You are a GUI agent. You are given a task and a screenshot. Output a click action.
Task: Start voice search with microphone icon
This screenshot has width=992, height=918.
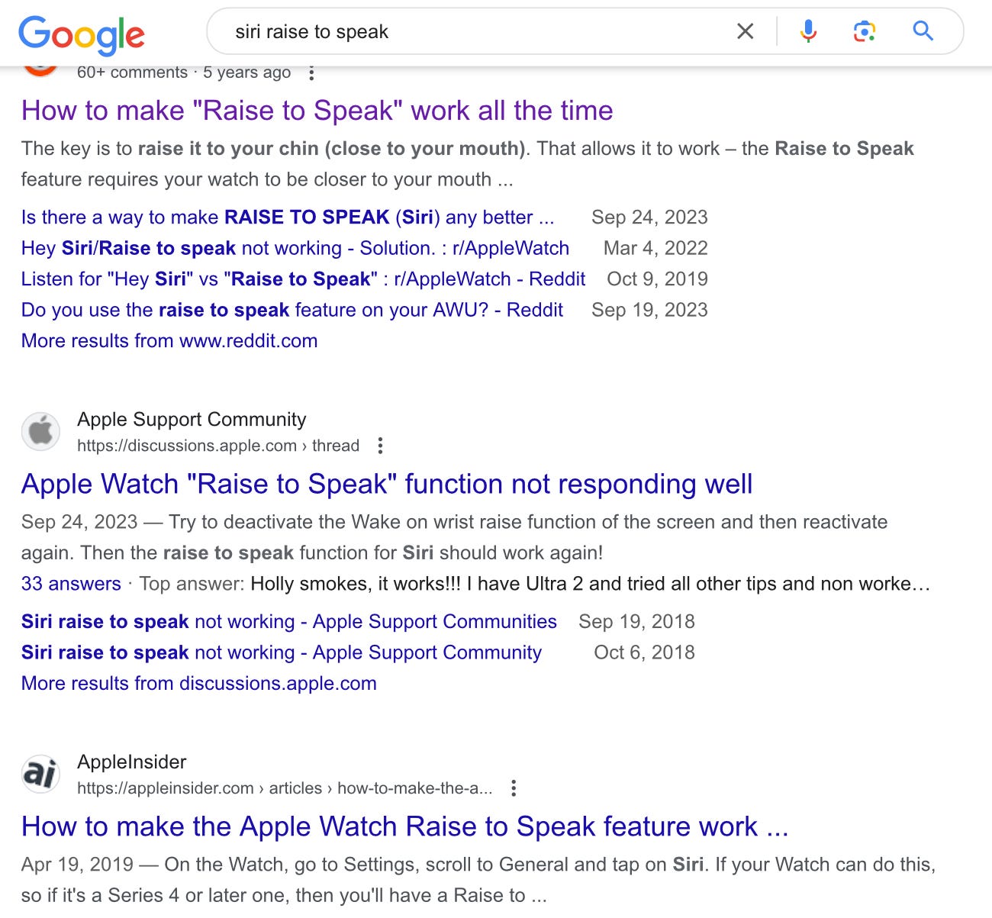[808, 31]
